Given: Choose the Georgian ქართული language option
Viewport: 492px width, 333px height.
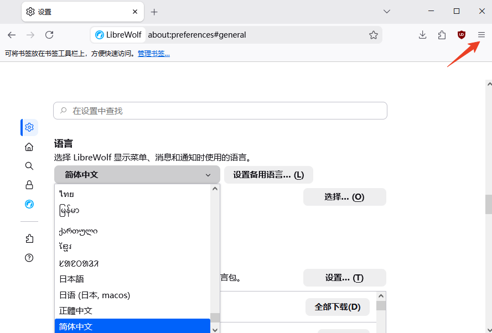Looking at the screenshot, I should pyautogui.click(x=132, y=231).
